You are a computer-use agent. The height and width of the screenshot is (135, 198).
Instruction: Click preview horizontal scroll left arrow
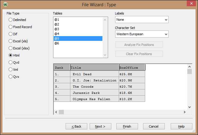pos(56,112)
